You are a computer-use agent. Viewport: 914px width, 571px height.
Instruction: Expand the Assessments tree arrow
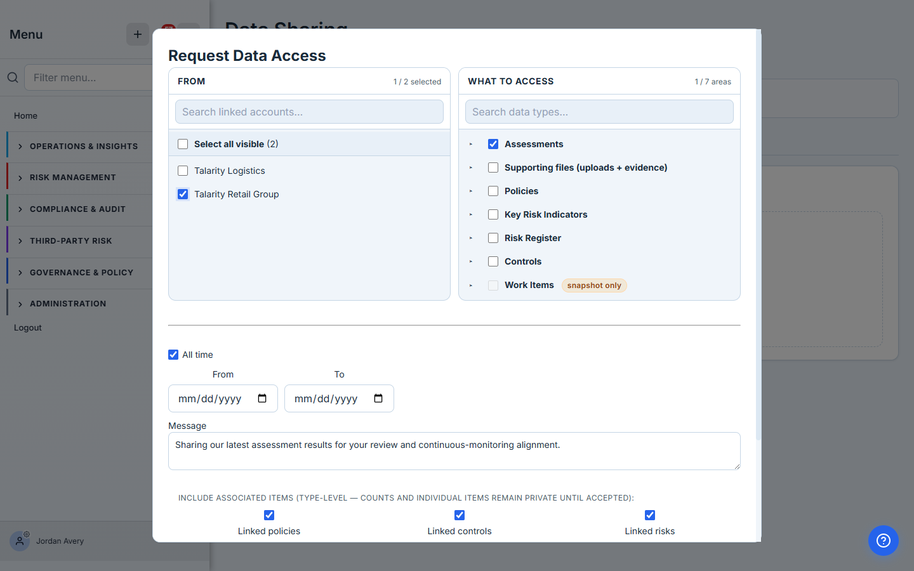coord(471,144)
